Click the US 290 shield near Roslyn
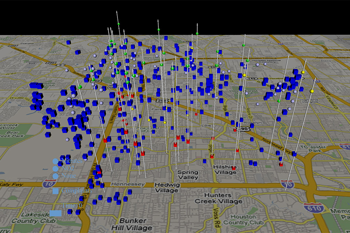 (x=243, y=129)
